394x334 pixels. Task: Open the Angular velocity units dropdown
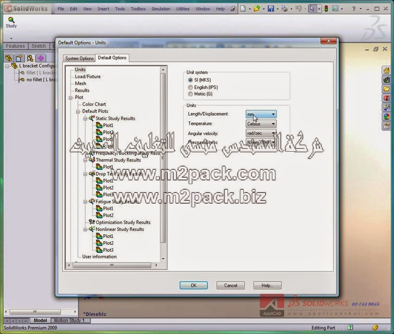tap(261, 133)
